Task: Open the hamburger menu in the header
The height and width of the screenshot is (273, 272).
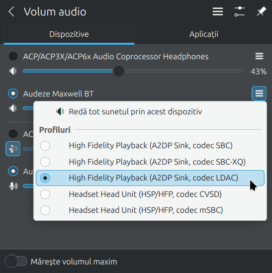Action: [218, 11]
